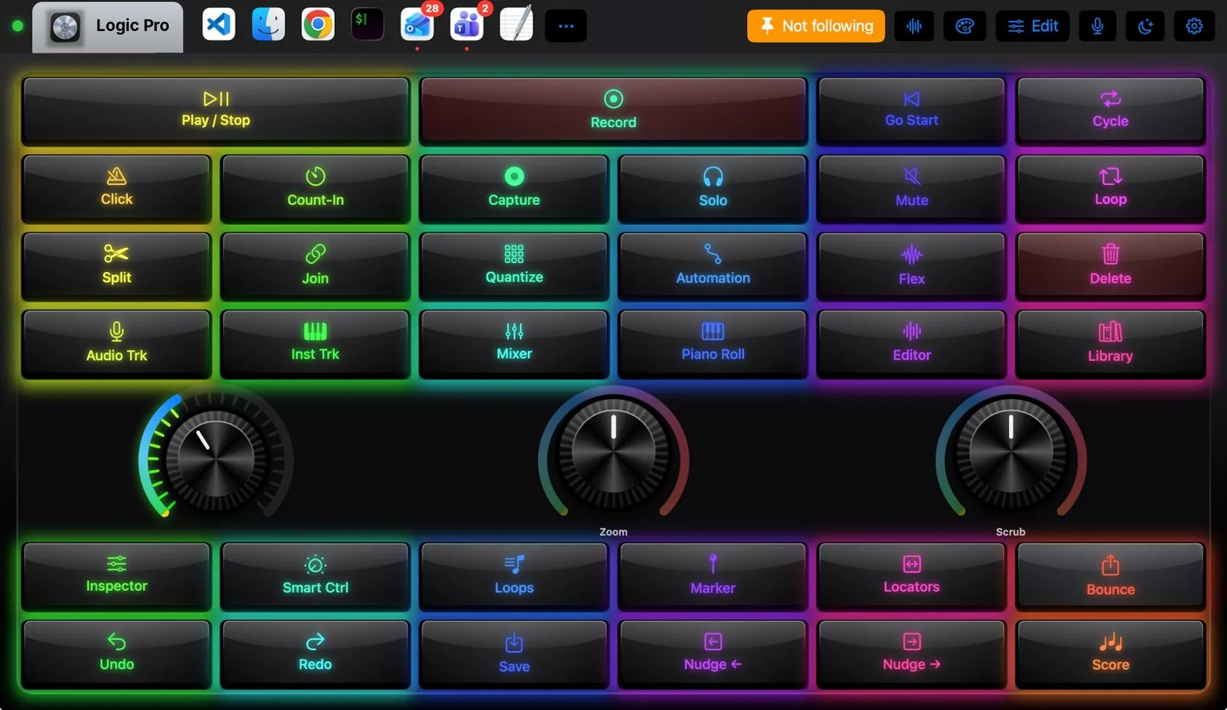Click the Play / Stop button
Screen dimensions: 1227x710
point(216,110)
